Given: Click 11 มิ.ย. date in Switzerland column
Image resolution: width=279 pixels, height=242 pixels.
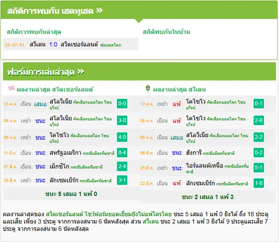Looking at the screenshot, I should tap(10, 153).
